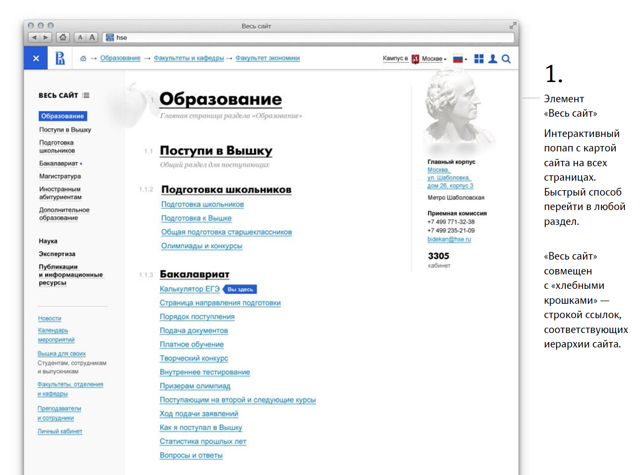The width and height of the screenshot is (642, 475).
Task: Open Калькулятор ЕГЭ link
Action: point(190,289)
